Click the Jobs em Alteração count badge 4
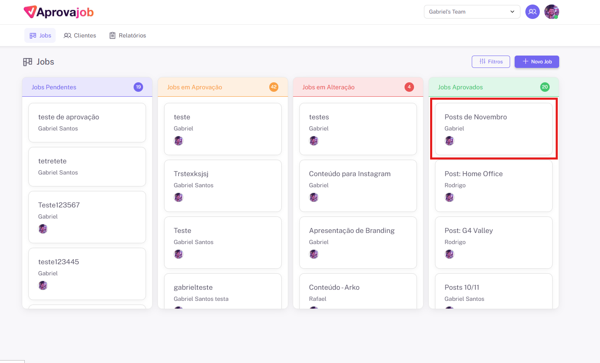Image resolution: width=600 pixels, height=363 pixels. [x=409, y=87]
